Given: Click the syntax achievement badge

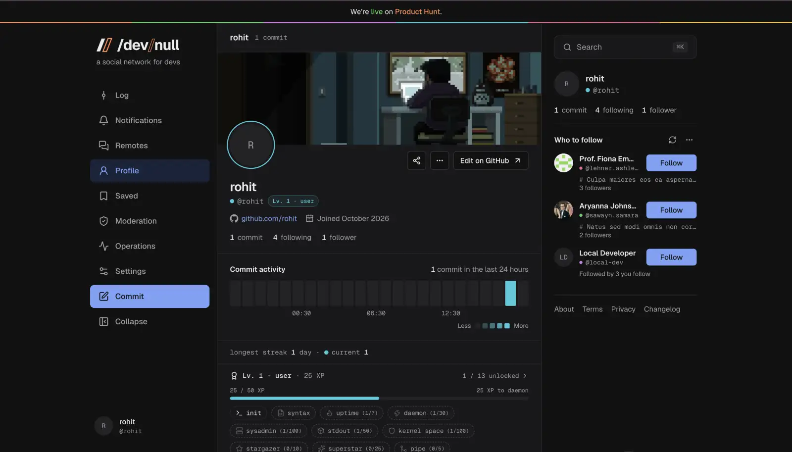Looking at the screenshot, I should click(294, 413).
